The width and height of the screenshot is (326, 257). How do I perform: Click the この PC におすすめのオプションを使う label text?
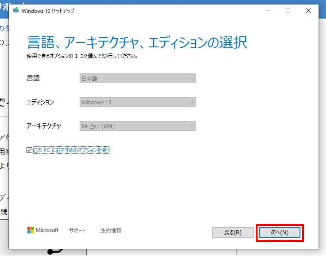pos(72,150)
